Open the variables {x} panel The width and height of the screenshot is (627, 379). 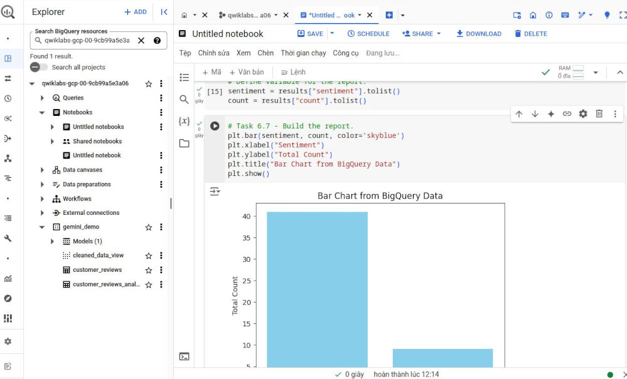click(x=184, y=122)
